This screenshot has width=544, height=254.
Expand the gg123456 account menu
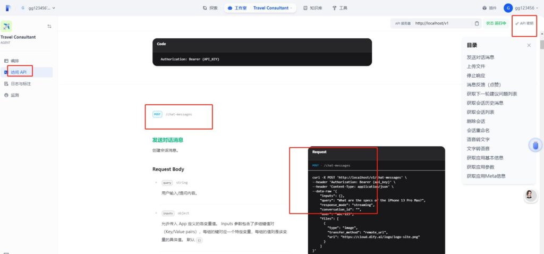click(x=526, y=8)
